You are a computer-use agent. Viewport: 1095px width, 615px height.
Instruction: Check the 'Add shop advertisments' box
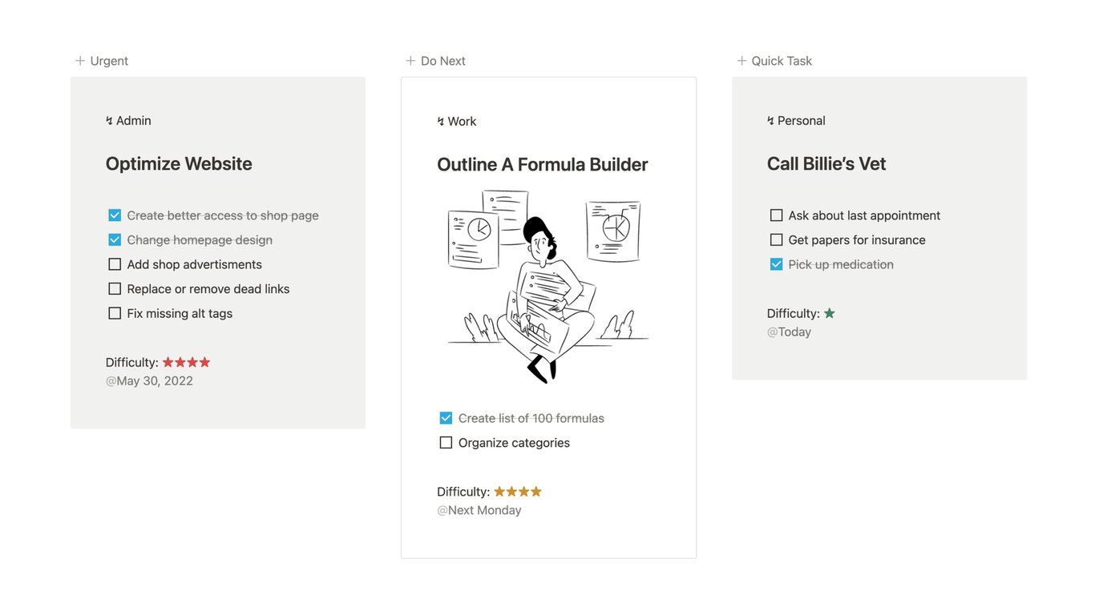(115, 264)
